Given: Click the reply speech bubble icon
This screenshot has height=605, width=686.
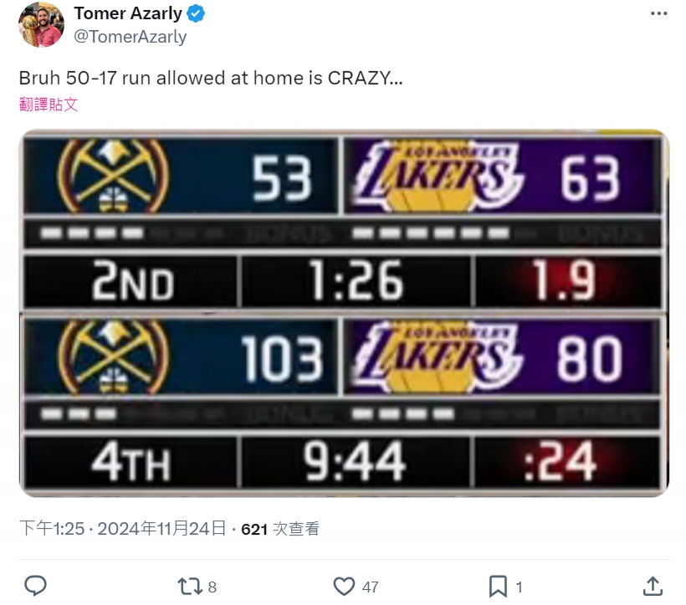Looking at the screenshot, I should click(35, 586).
